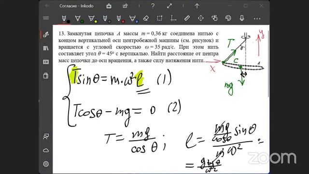Open the feedback person icon in sidebar

coord(46,136)
